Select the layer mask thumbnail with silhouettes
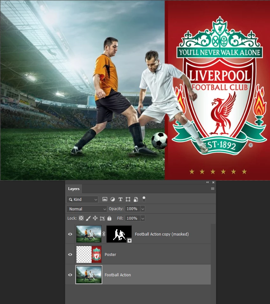Viewport: 270px width, 304px height. (x=119, y=234)
